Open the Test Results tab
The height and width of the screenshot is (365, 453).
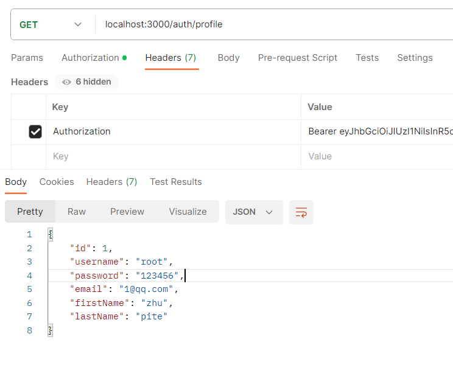click(175, 182)
